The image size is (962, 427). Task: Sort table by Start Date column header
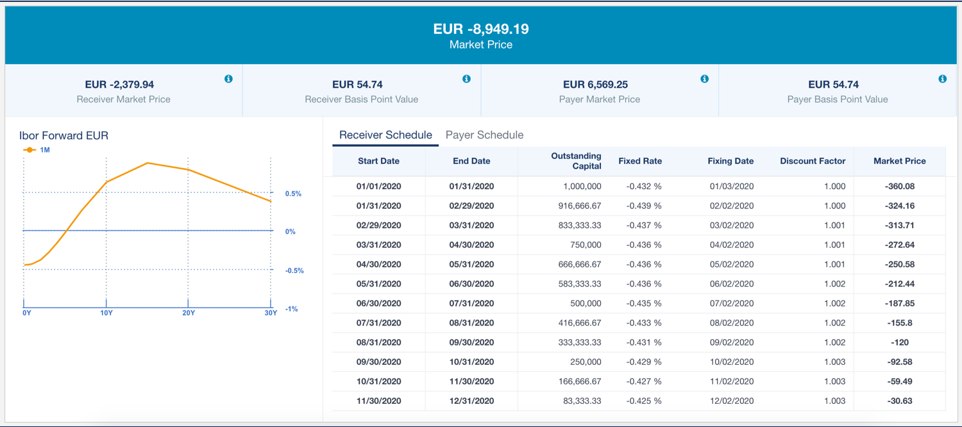click(x=378, y=162)
